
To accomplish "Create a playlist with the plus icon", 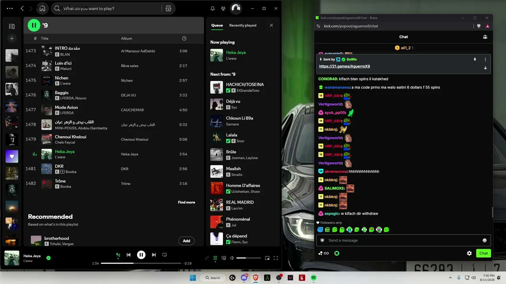I will click(12, 38).
